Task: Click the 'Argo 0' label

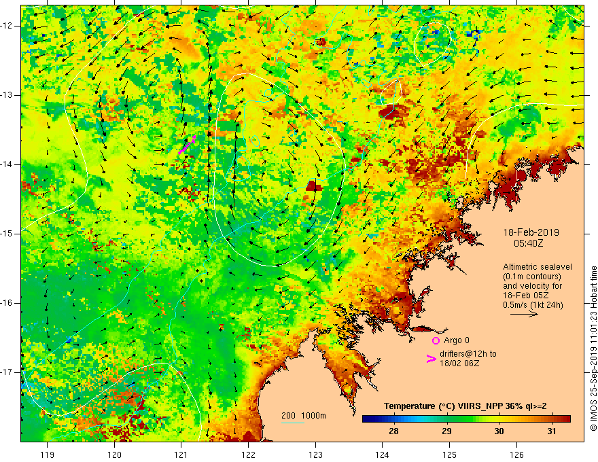Action: click(457, 340)
